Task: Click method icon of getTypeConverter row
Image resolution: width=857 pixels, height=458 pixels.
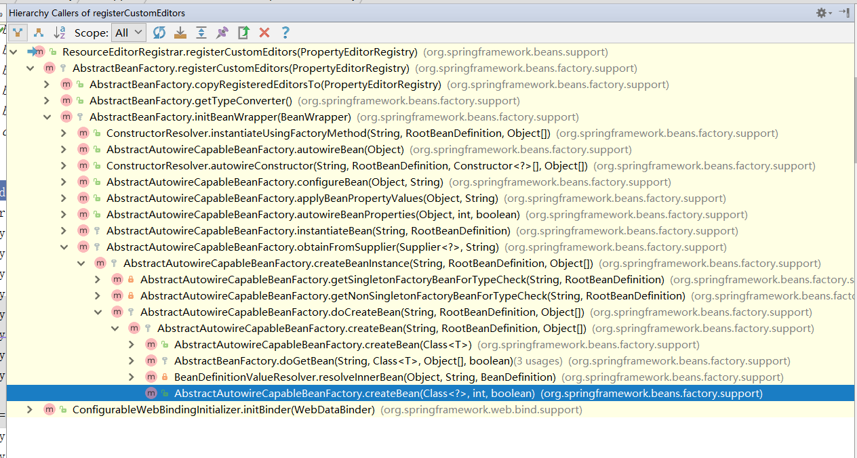Action: (x=66, y=101)
